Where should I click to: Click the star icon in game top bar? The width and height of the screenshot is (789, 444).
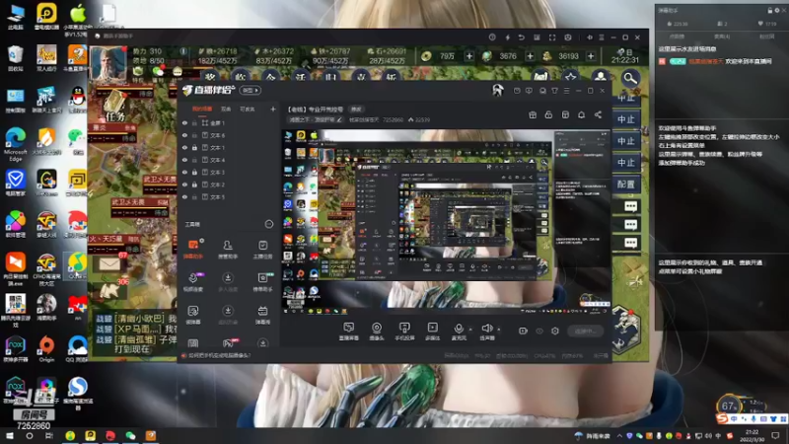point(571,77)
